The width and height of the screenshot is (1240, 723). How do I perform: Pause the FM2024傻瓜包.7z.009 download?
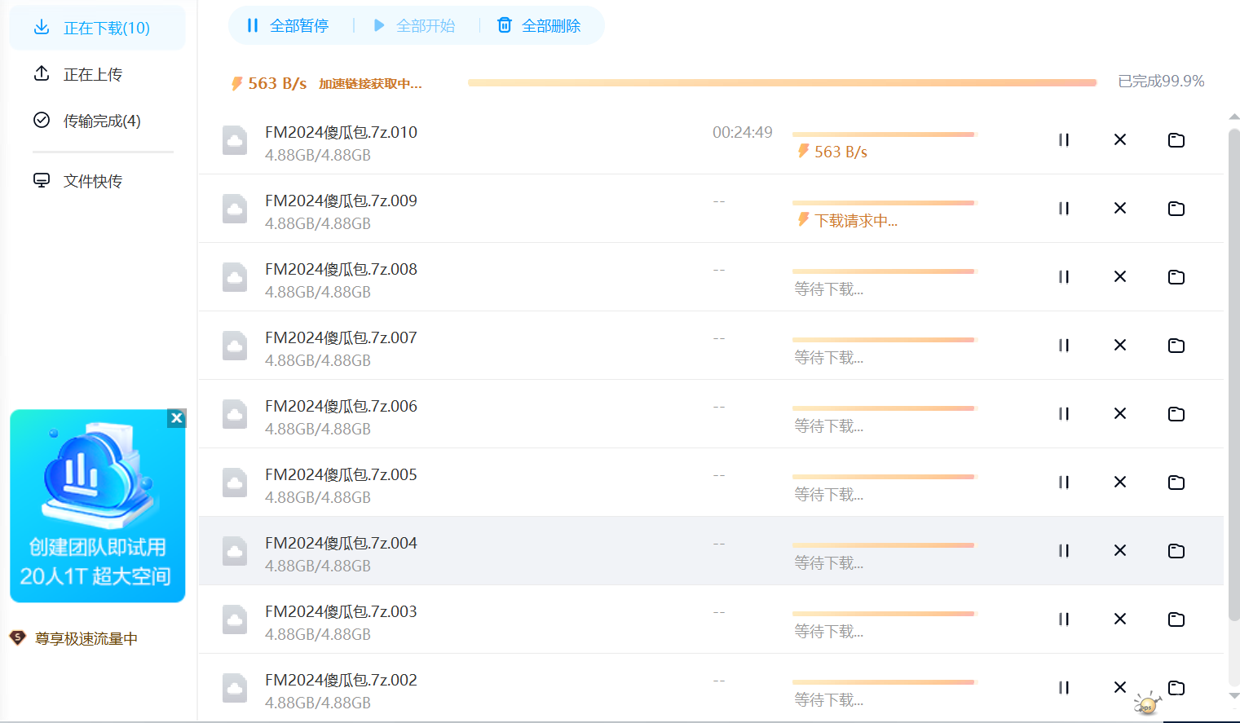point(1063,209)
